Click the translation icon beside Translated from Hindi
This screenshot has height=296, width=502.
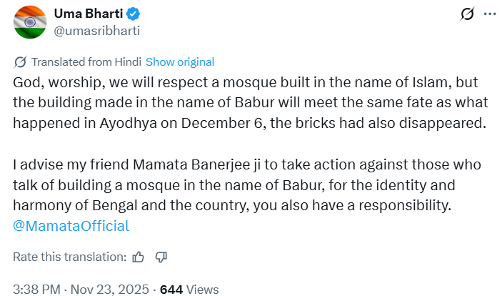20,61
